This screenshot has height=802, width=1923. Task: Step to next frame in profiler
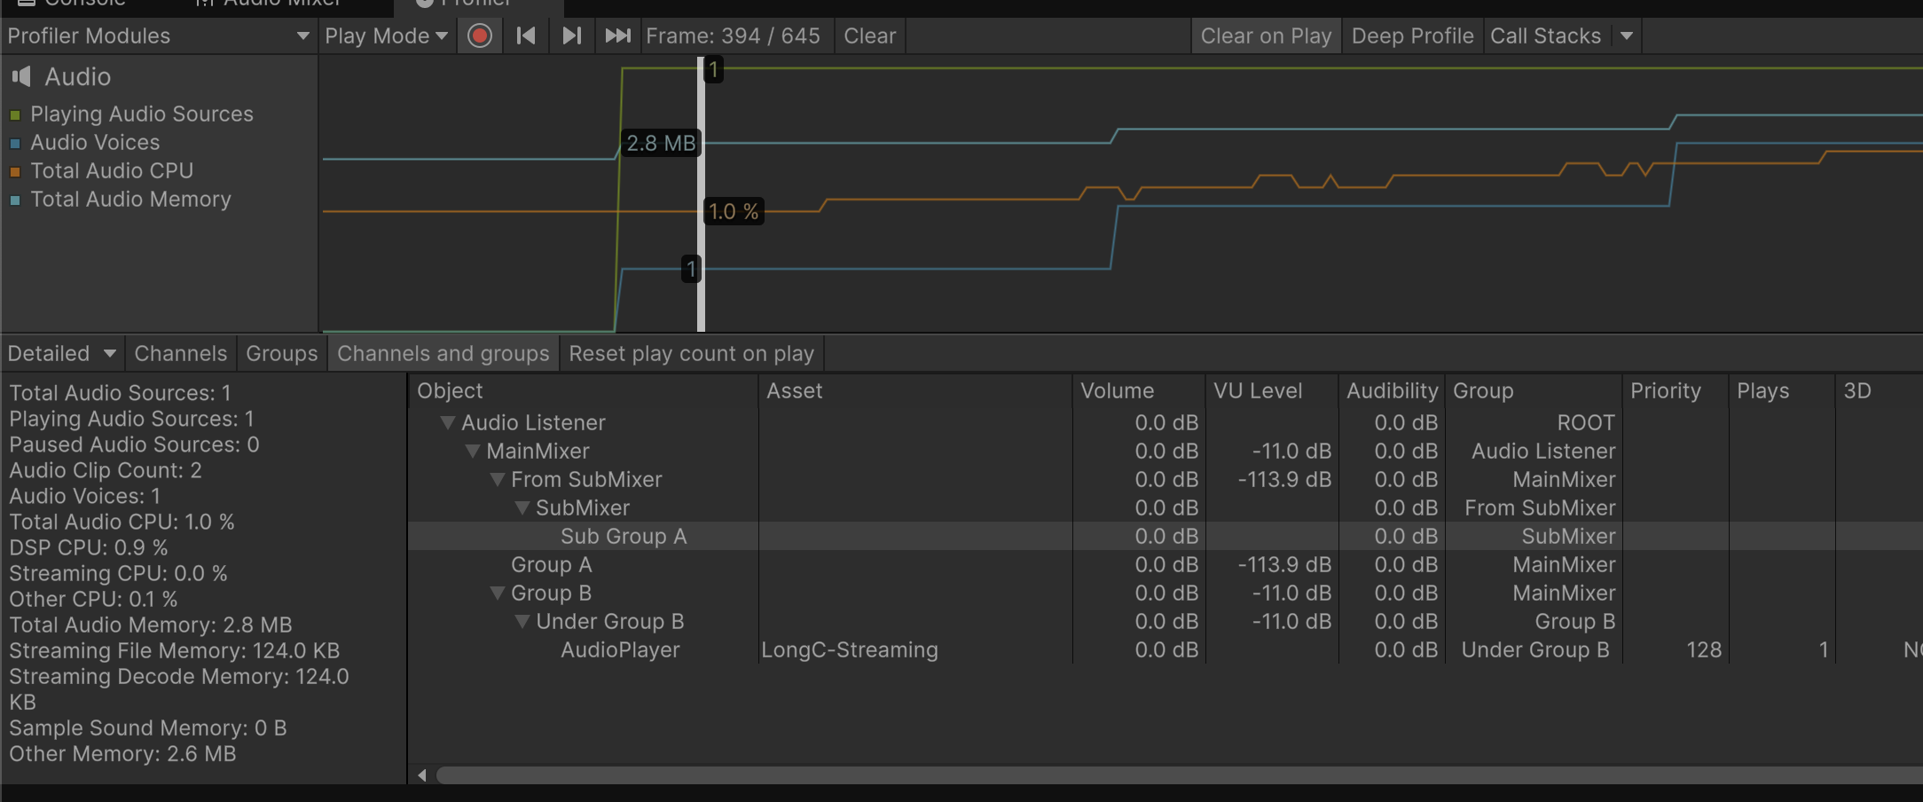tap(572, 36)
